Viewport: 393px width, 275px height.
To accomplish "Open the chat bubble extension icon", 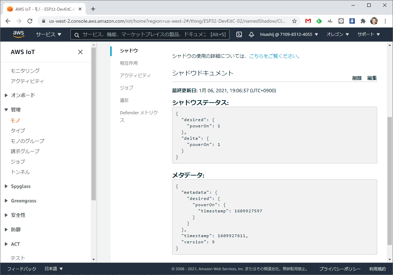I will click(341, 21).
